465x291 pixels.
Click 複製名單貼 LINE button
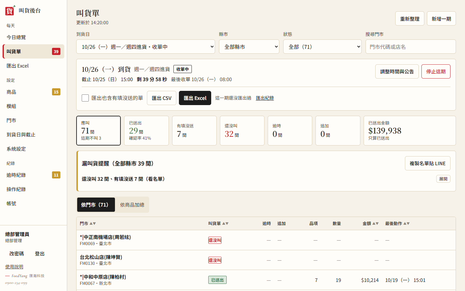[x=428, y=163]
